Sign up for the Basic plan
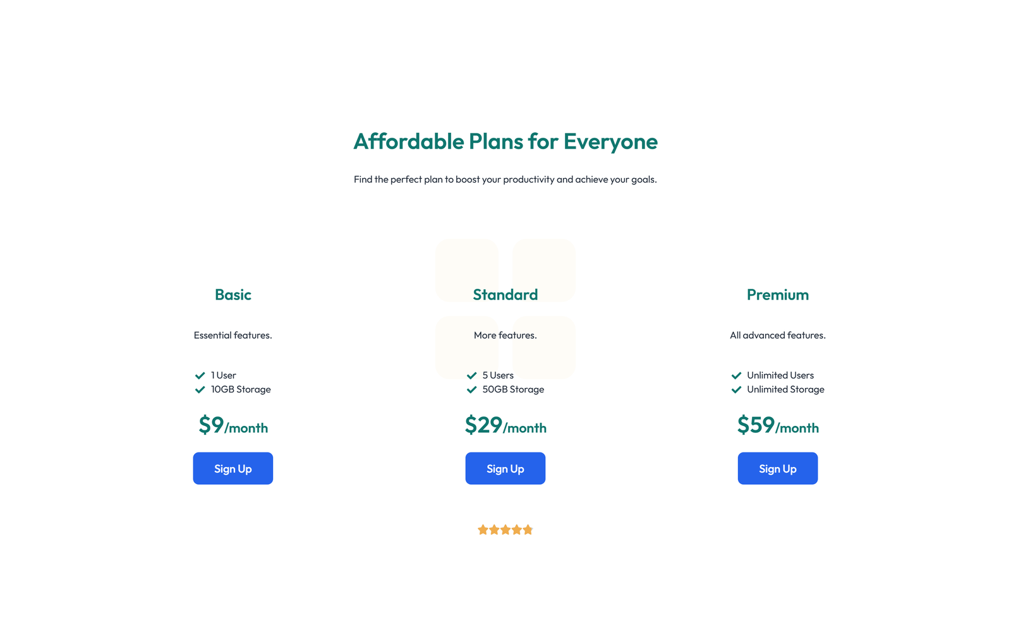Screen dimensions: 1011x618 point(233,468)
